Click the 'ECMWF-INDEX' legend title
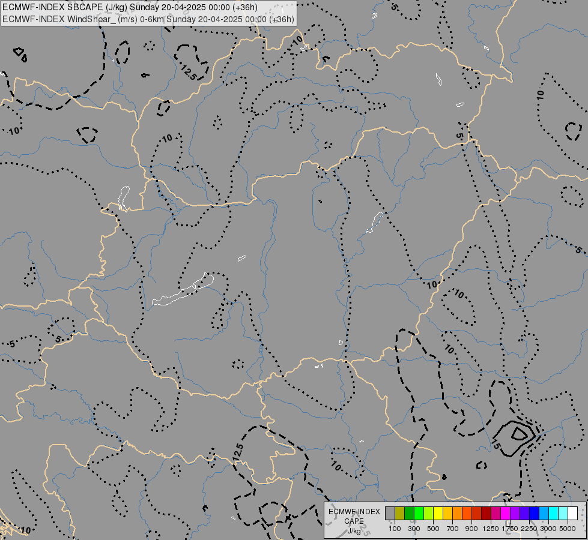The image size is (588, 540). tap(354, 512)
